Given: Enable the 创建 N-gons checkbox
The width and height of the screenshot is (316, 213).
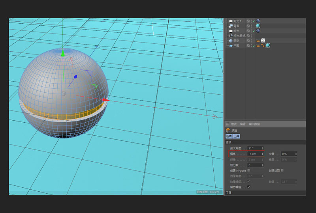Looking at the screenshot, I should pyautogui.click(x=248, y=170).
